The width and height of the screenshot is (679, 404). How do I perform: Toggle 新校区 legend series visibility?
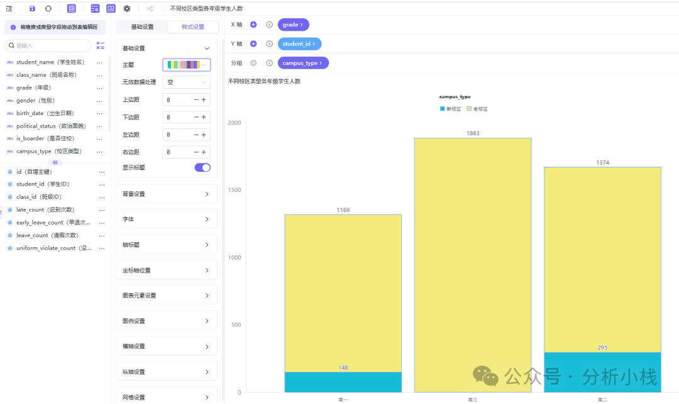click(450, 109)
